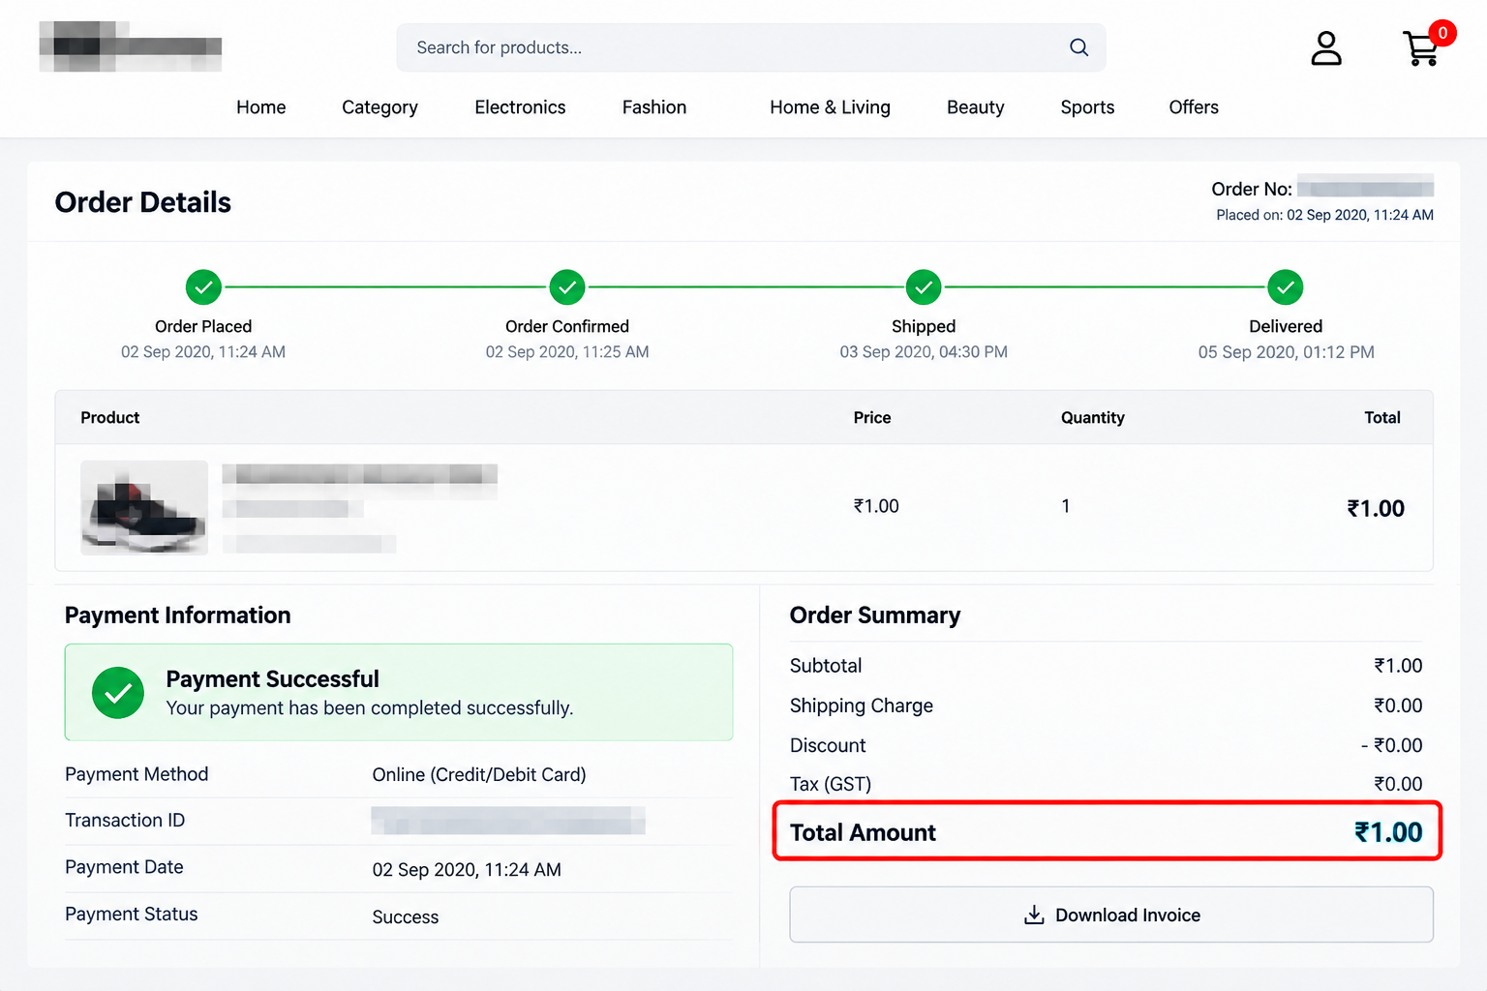Click the Shipping Charge ₹0.00 amount

tap(1398, 706)
